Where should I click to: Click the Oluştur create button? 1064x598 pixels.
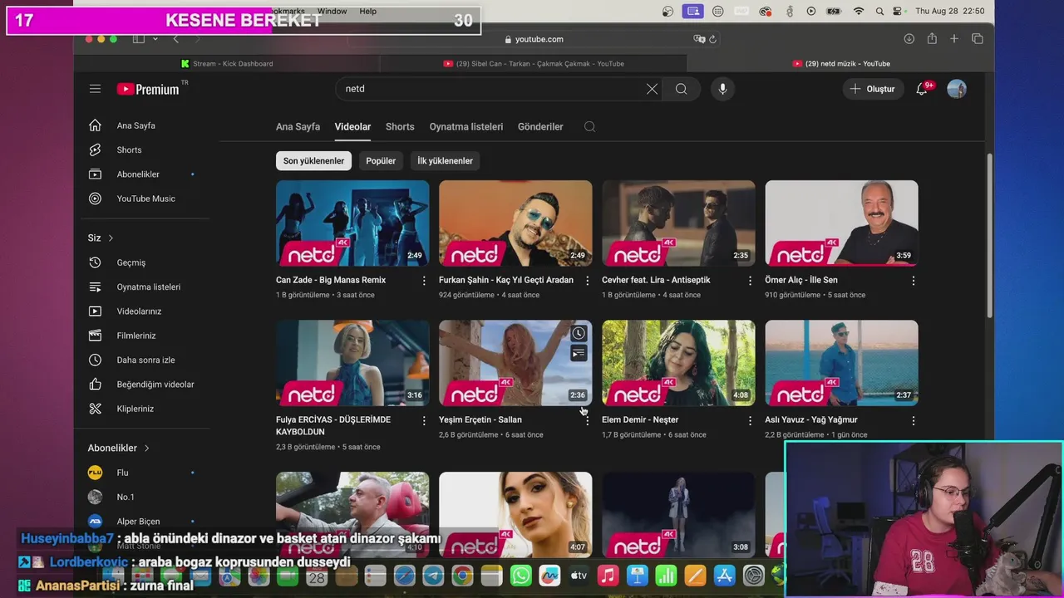click(873, 89)
